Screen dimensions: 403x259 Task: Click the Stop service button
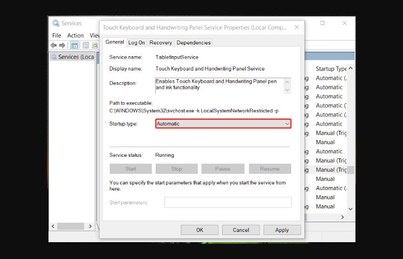[x=177, y=169]
